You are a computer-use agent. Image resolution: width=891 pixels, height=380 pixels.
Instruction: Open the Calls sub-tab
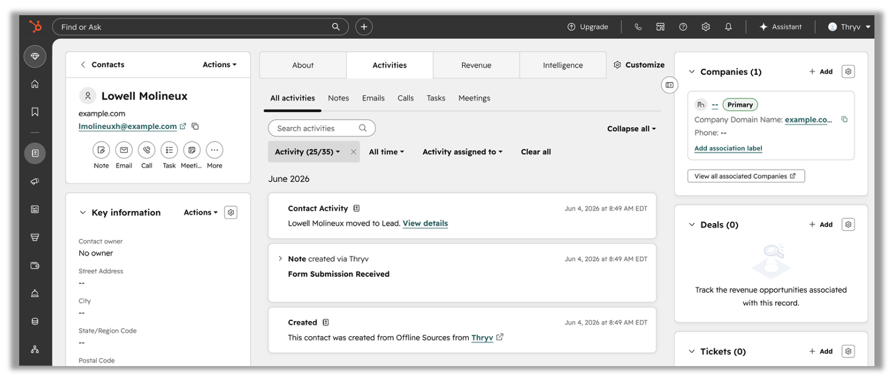pyautogui.click(x=406, y=98)
